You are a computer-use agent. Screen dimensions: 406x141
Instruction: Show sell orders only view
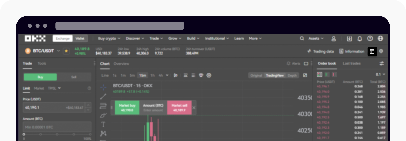pyautogui.click(x=334, y=74)
